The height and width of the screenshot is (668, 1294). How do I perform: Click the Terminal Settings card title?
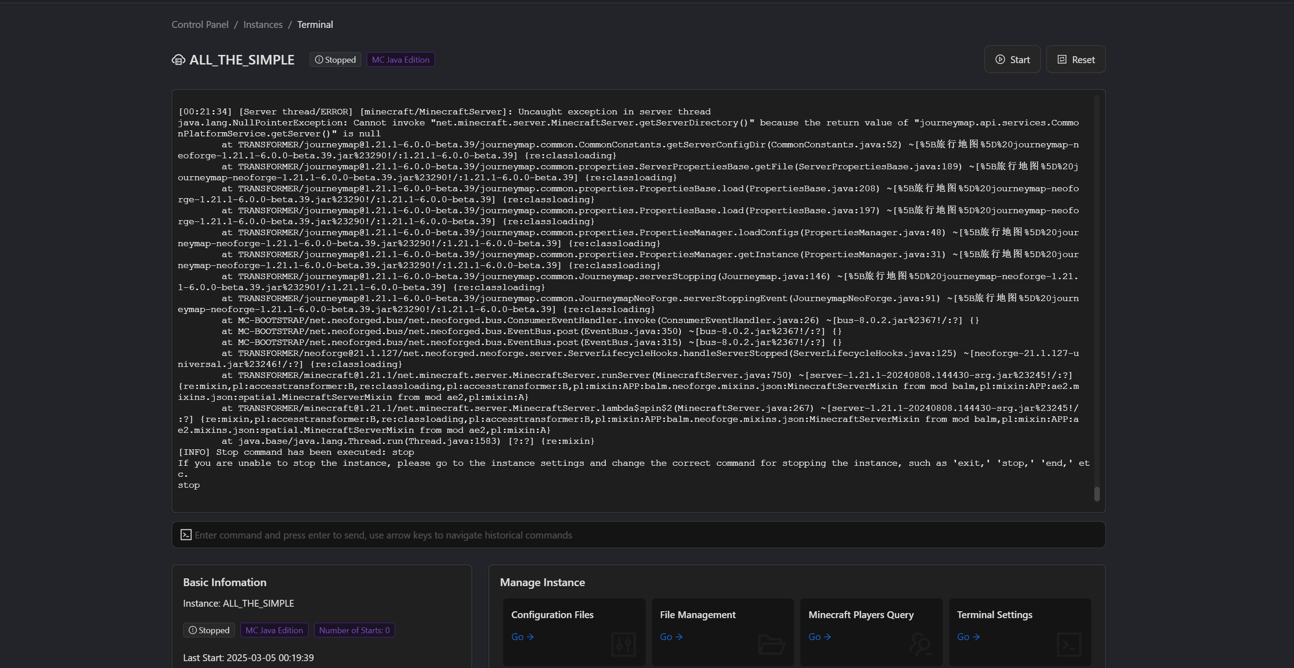(995, 614)
